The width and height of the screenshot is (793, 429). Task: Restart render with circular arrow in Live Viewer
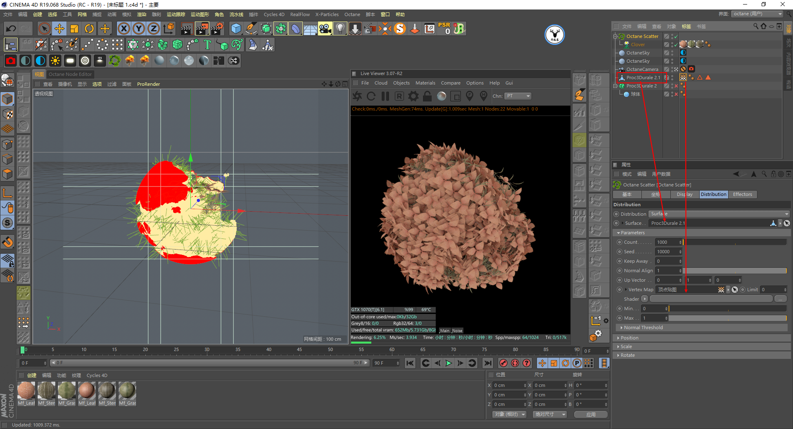tap(371, 96)
